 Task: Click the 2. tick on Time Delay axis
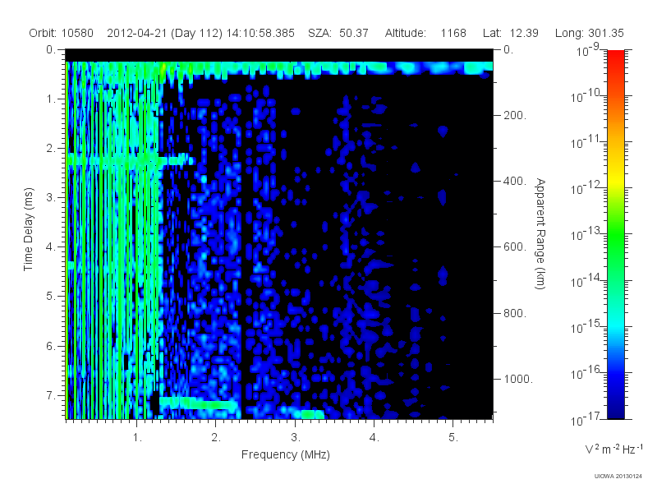pyautogui.click(x=51, y=149)
